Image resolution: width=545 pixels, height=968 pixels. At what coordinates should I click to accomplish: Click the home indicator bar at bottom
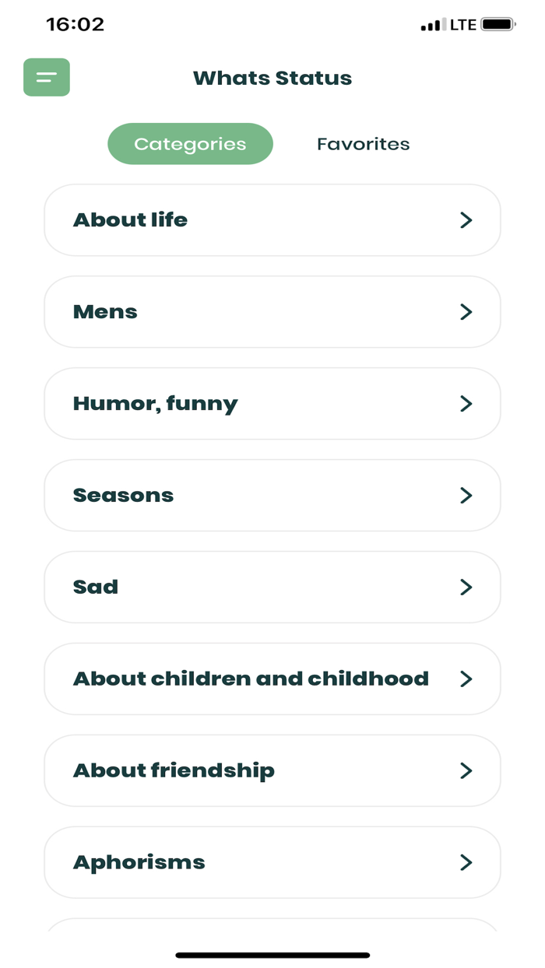tap(272, 954)
